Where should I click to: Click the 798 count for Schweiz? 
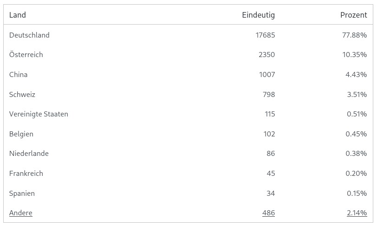[x=268, y=94]
